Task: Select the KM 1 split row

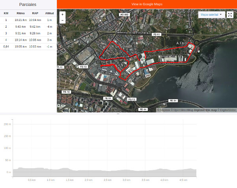Action: (28, 19)
